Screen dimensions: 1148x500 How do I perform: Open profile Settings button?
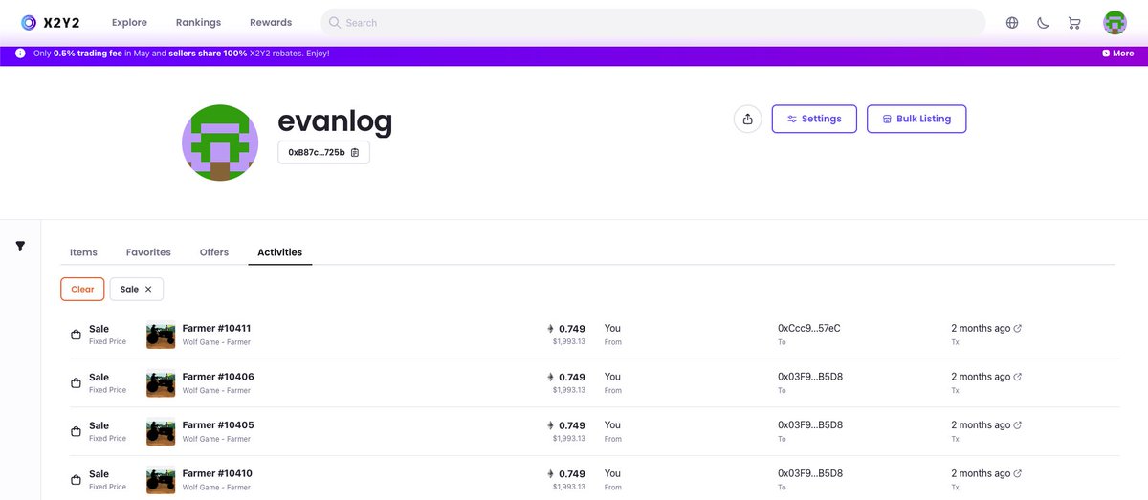tap(814, 119)
